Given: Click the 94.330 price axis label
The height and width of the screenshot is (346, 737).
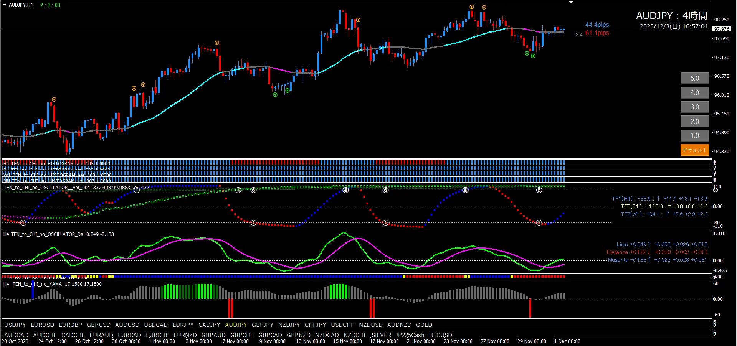Looking at the screenshot, I should pyautogui.click(x=722, y=152).
